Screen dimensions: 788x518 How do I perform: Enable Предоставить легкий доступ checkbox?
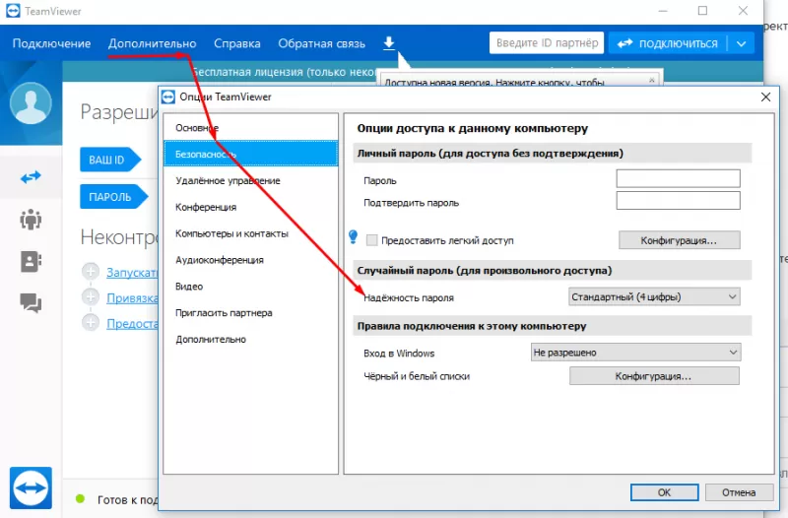tap(372, 240)
